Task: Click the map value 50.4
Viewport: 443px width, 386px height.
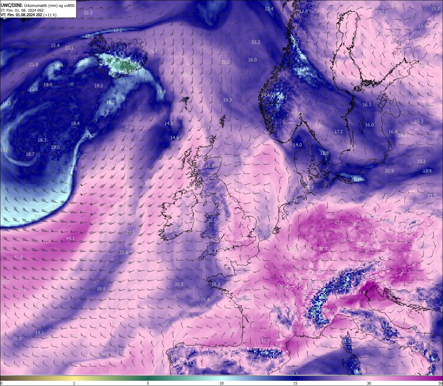Action: coord(284,287)
